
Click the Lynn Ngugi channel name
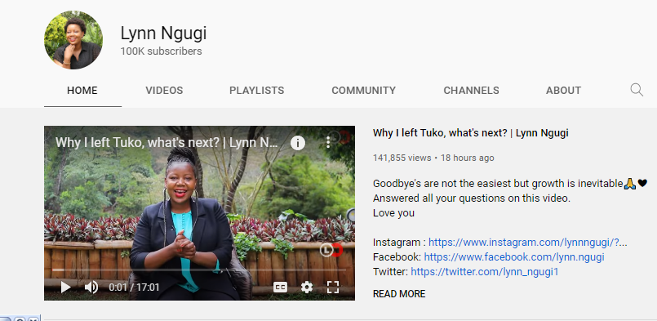tap(163, 33)
